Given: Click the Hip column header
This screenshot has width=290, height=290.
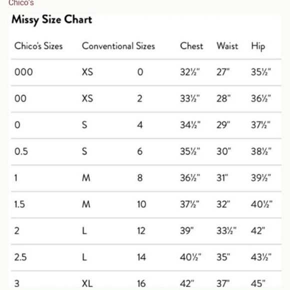Looking at the screenshot, I should (x=258, y=46).
